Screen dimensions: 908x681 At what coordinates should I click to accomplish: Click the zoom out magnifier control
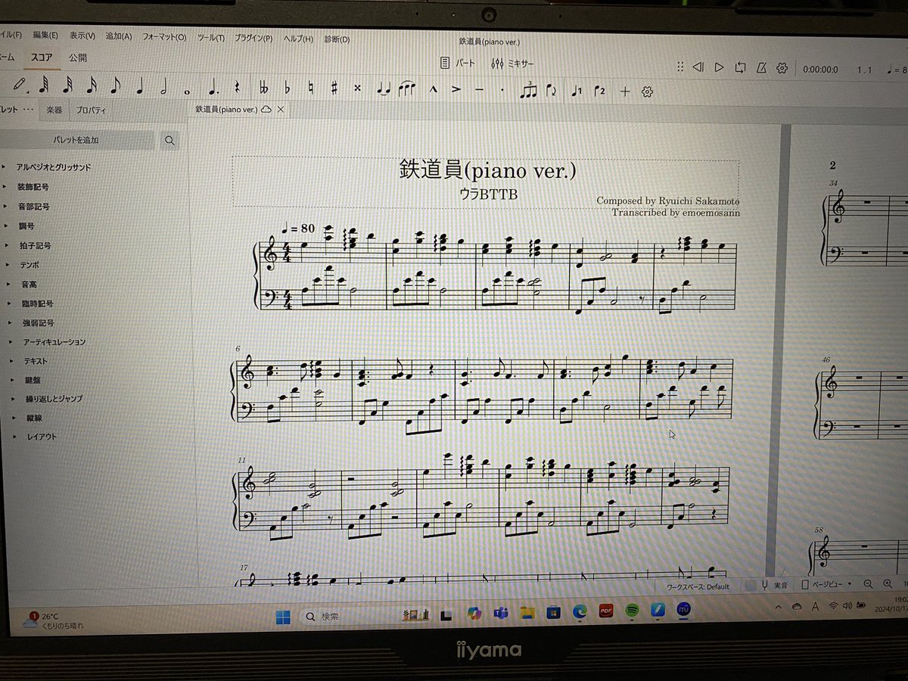tap(867, 585)
